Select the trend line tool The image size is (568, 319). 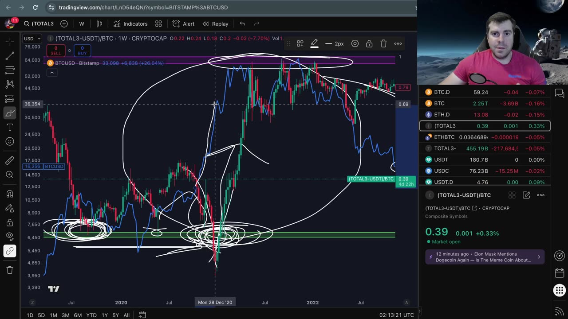coord(10,56)
